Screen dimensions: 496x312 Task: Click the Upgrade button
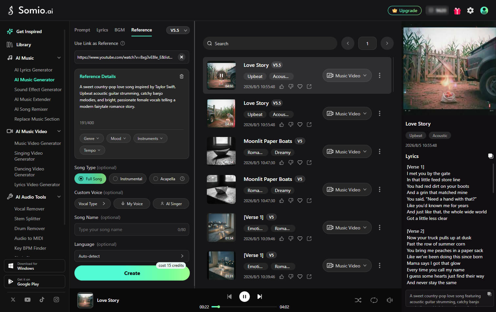click(x=405, y=10)
